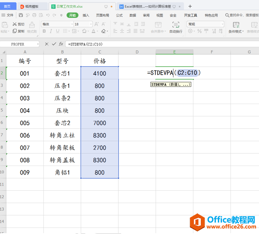Image resolution: width=259 pixels, height=234 pixels.
Task: Add a new tab with plus button
Action: [190, 6]
